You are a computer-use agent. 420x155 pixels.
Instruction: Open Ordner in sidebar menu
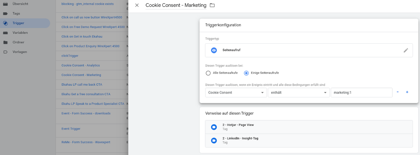pos(18,42)
